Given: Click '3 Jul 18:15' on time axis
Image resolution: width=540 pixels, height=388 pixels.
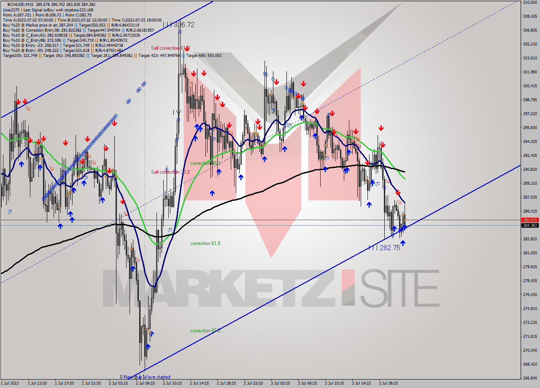Looking at the screenshot, I should (388, 383).
